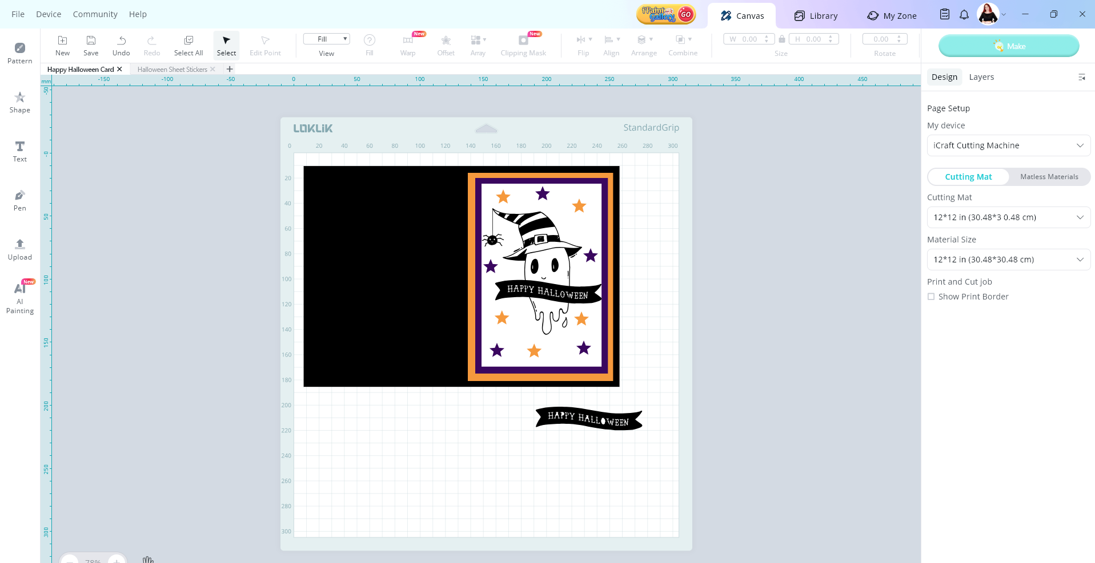Switch to the Layers tab
Viewport: 1095px width, 563px height.
point(981,77)
